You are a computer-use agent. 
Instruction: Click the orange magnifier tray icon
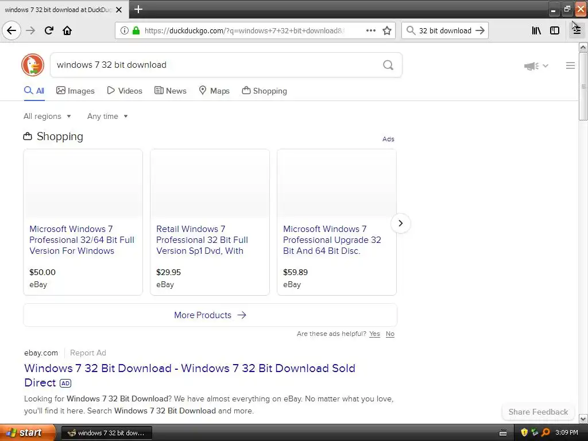546,433
